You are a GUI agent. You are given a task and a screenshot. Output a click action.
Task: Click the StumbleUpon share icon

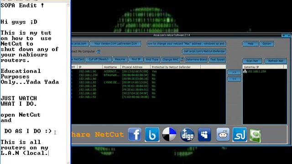pyautogui.click(x=240, y=134)
